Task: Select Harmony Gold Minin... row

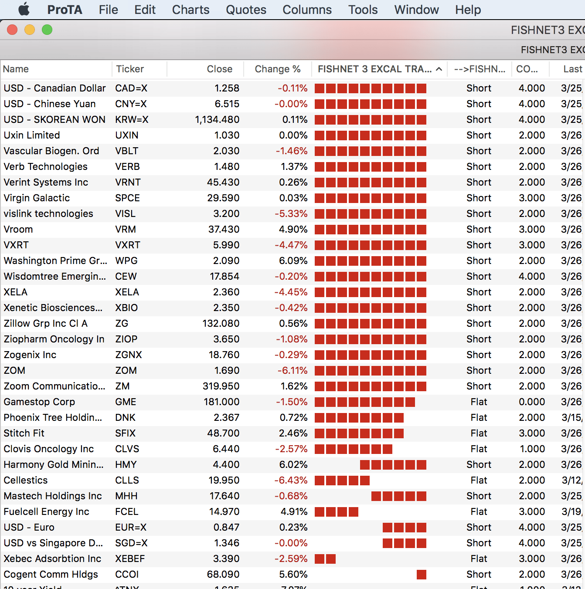Action: 292,464
